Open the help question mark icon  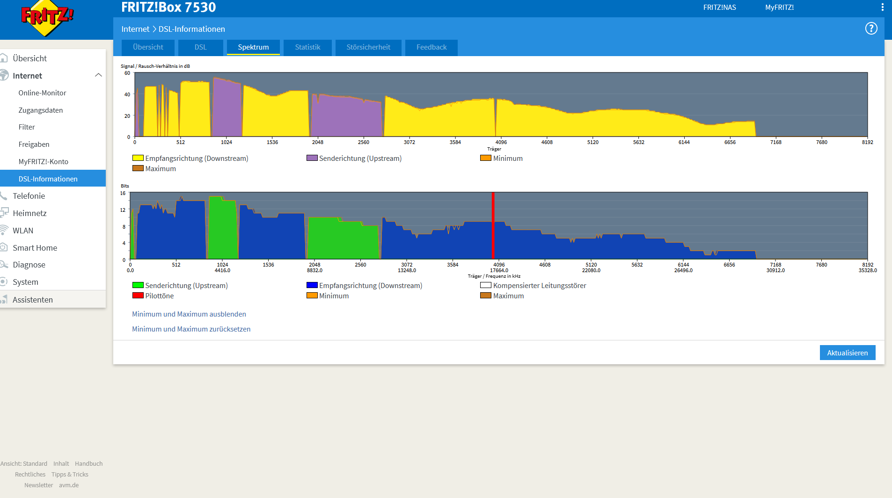(871, 29)
